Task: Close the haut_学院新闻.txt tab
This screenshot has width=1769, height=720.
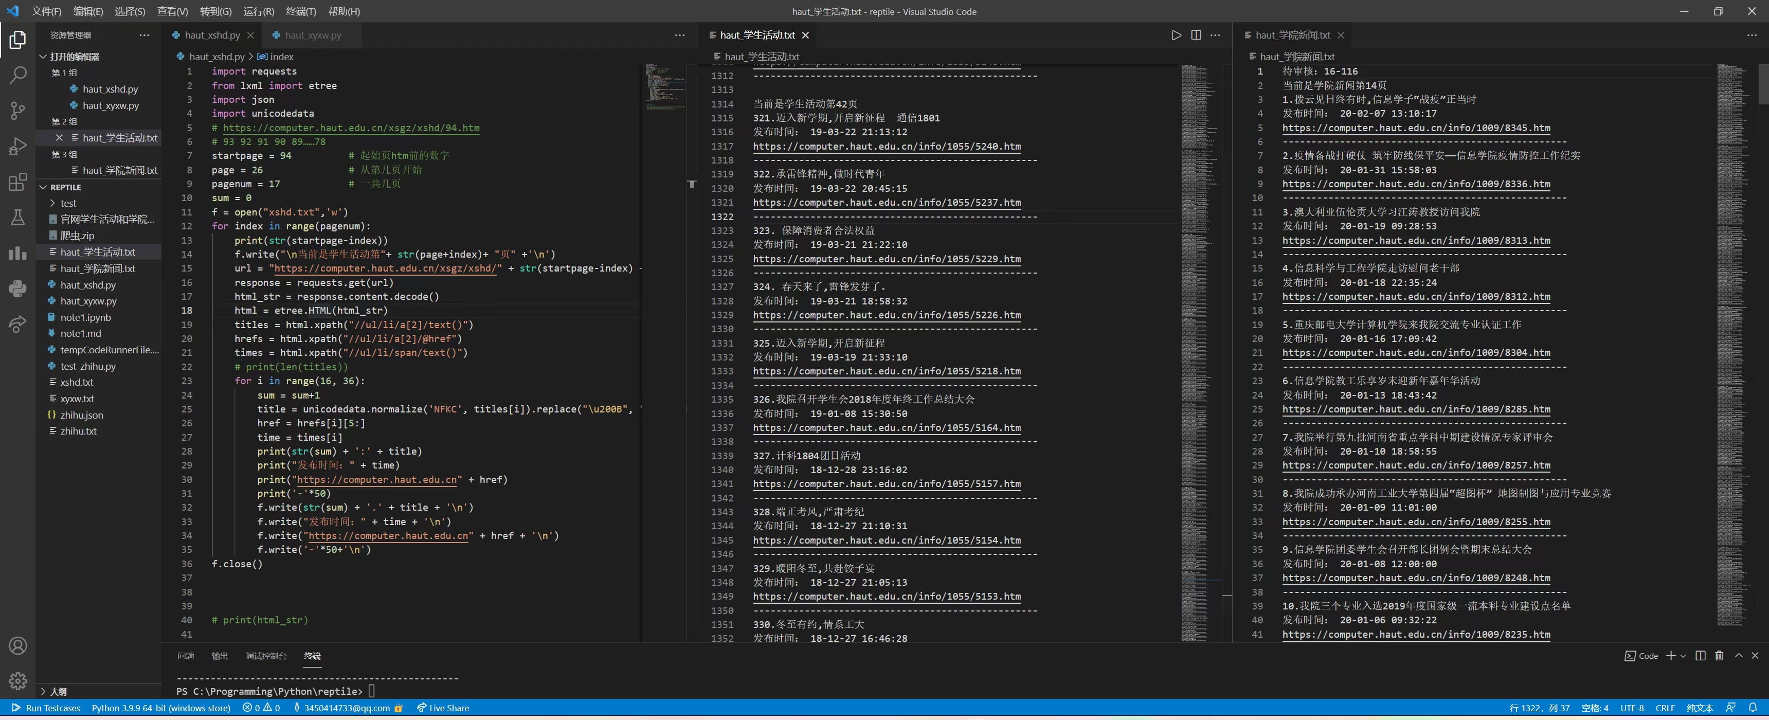Action: click(1341, 35)
